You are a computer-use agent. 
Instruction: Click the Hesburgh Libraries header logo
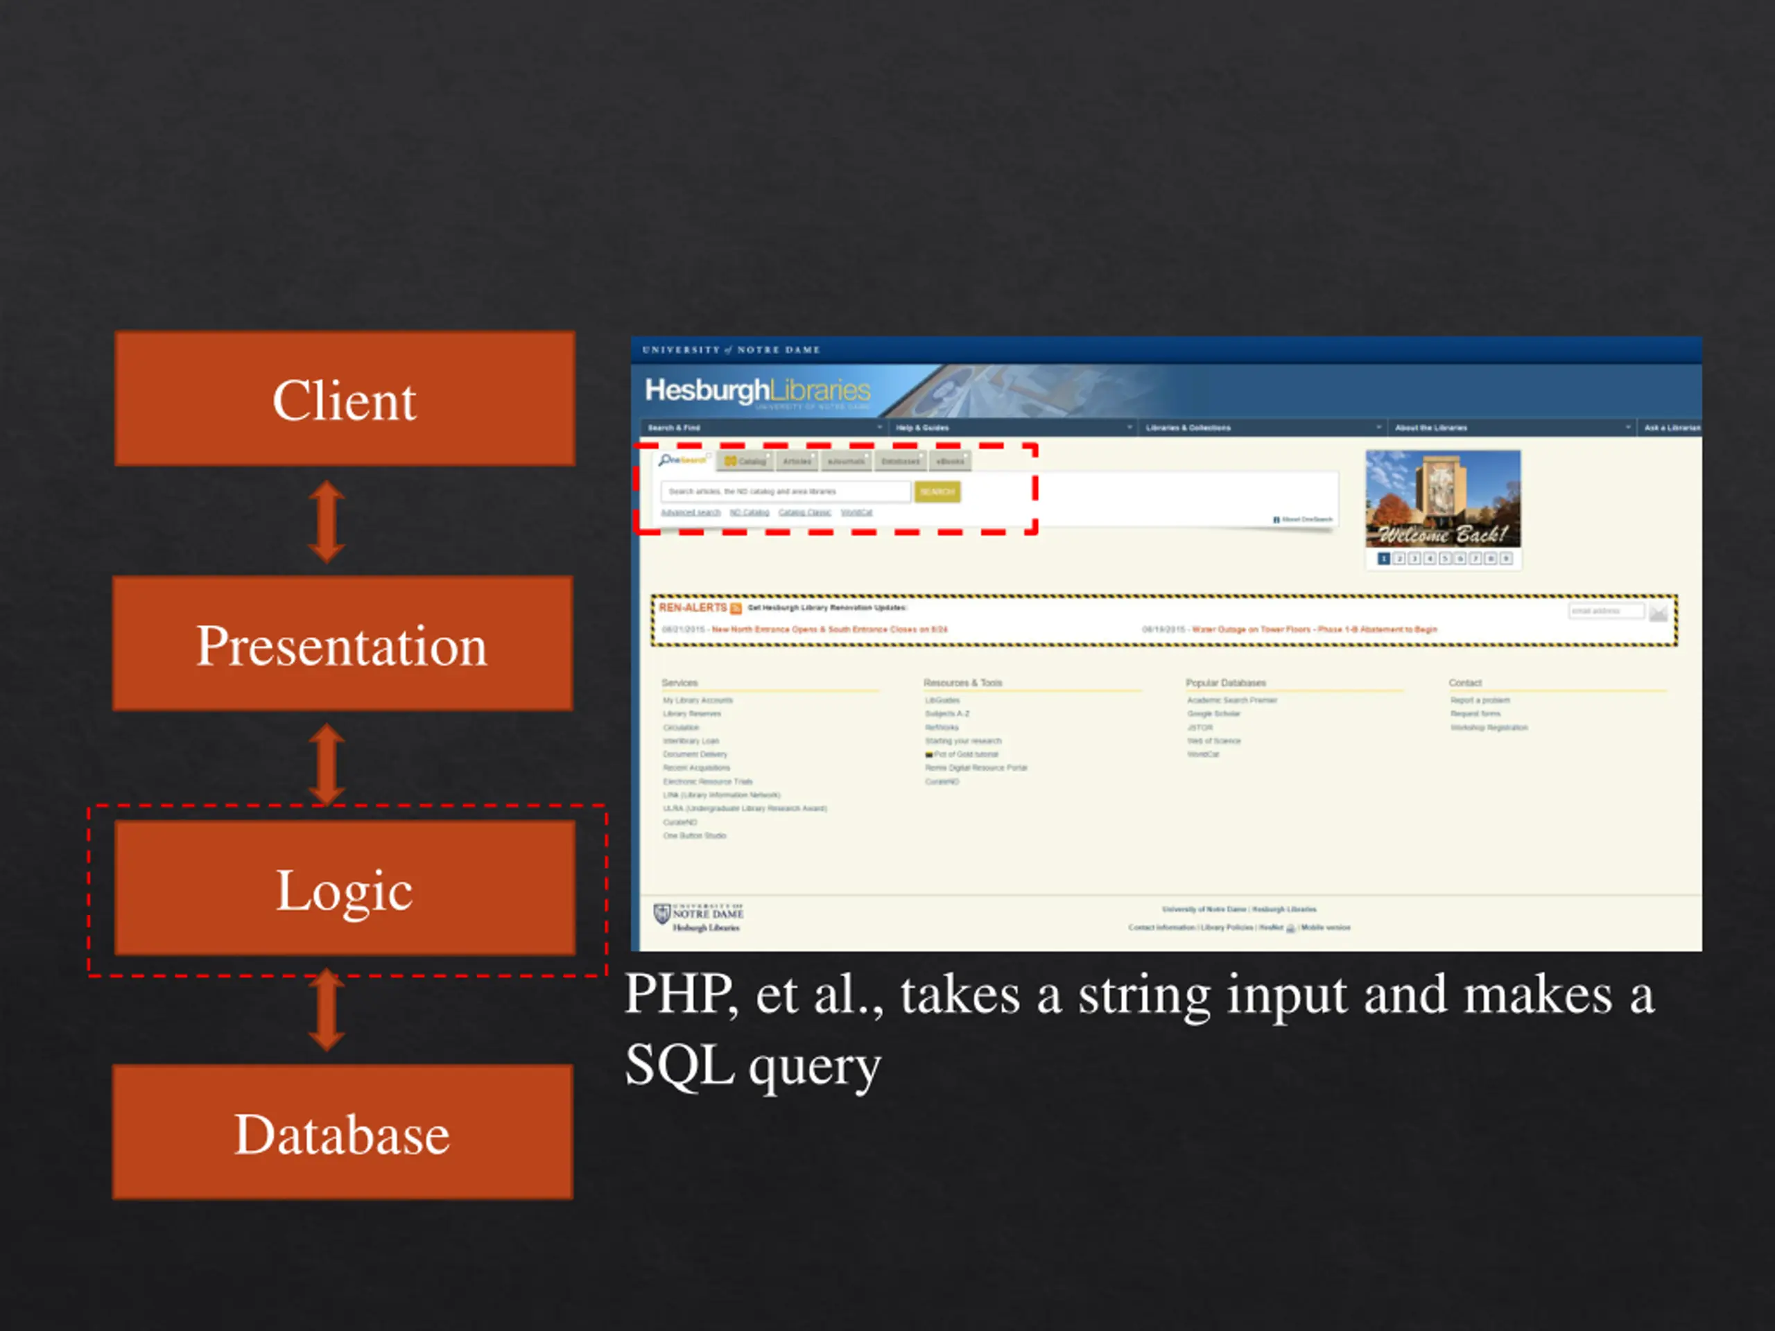[758, 392]
